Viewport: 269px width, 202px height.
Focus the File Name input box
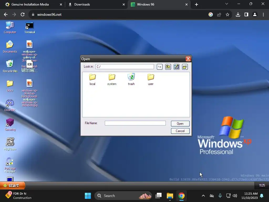click(x=135, y=123)
